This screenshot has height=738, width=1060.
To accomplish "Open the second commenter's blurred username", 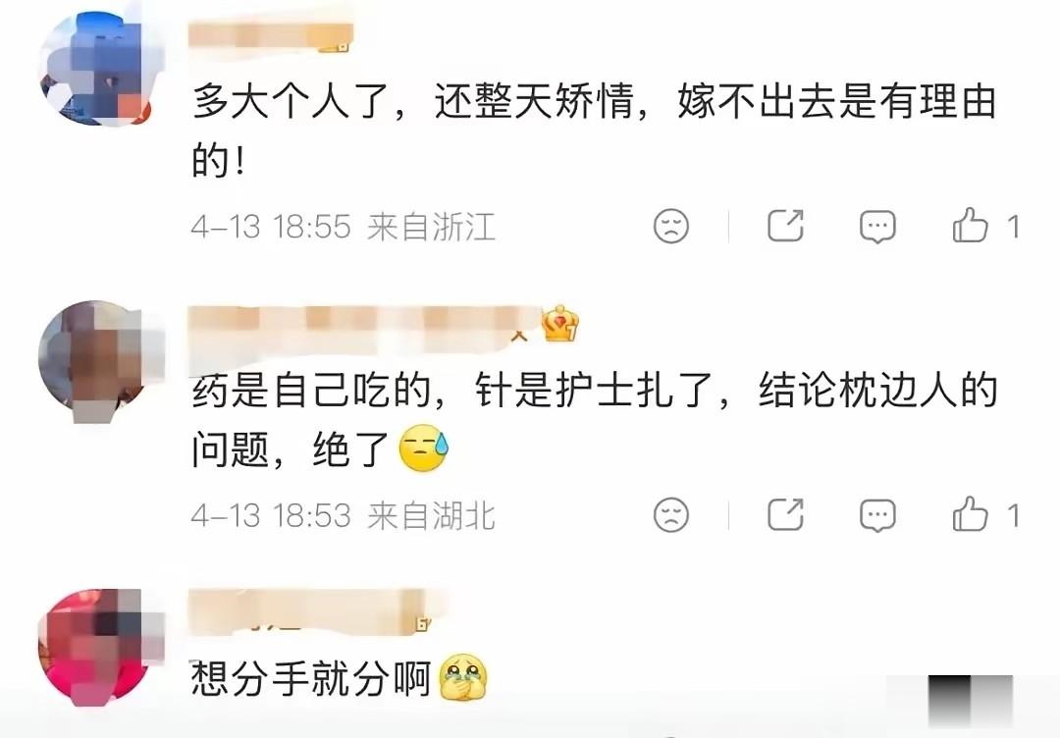I will click(x=364, y=325).
